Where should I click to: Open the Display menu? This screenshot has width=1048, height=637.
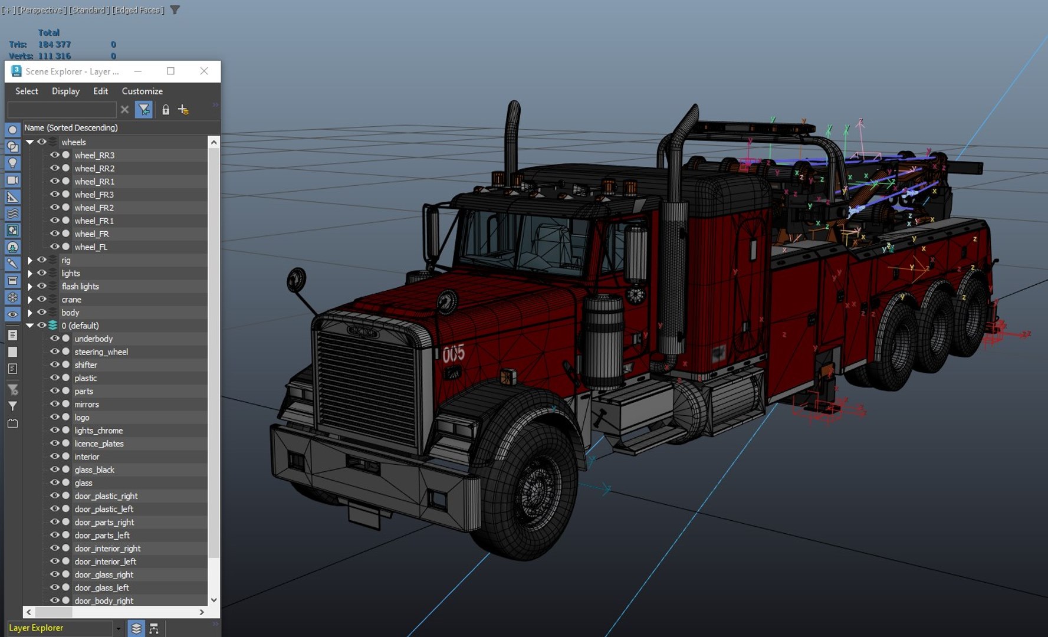(65, 91)
